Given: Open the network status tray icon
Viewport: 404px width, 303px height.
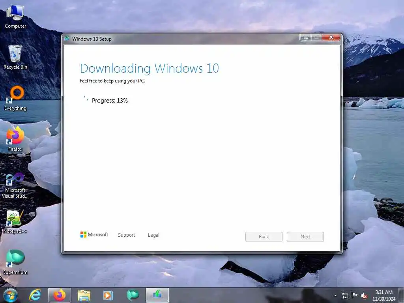Looking at the screenshot, I should pyautogui.click(x=345, y=296).
